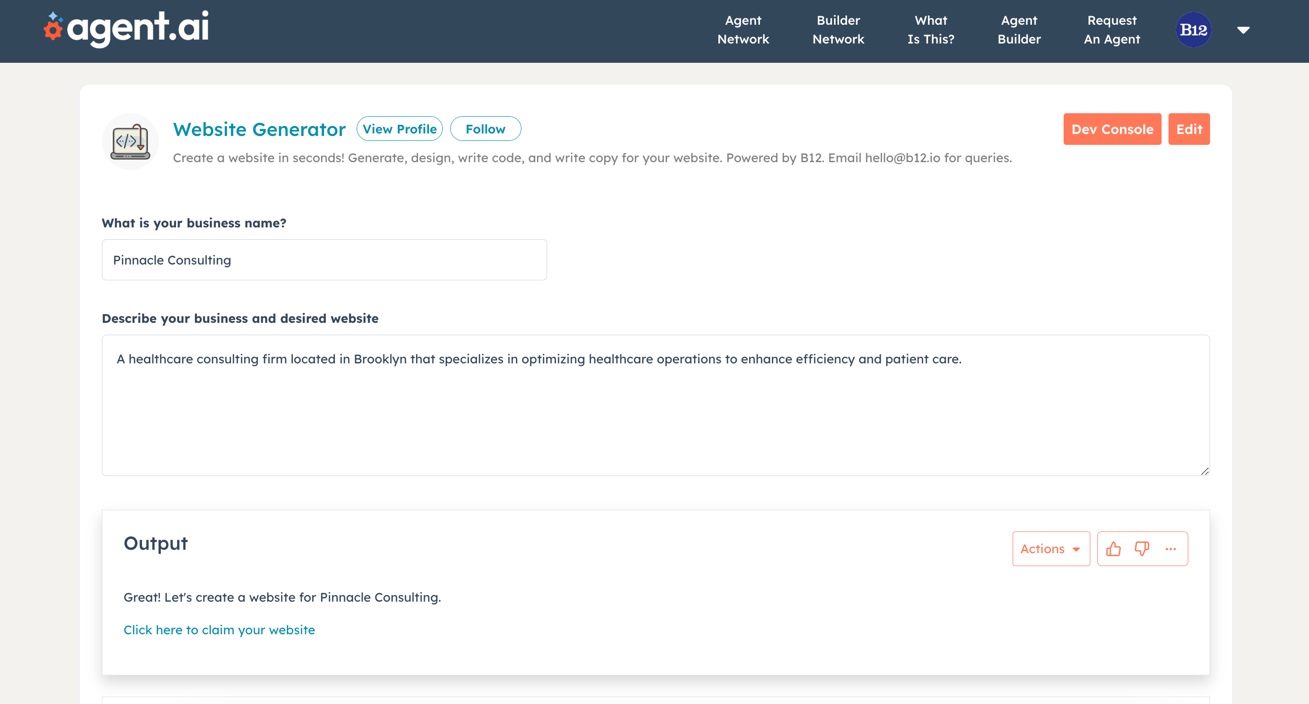Select Request An Agent

point(1112,30)
